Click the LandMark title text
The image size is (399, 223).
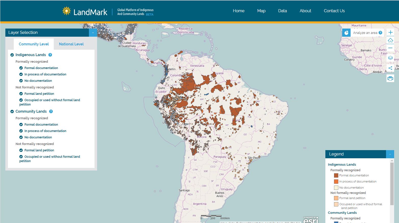pos(90,12)
